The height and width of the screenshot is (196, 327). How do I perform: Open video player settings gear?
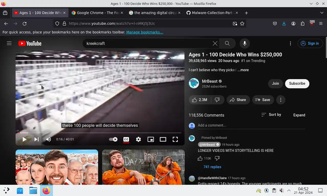coord(138,139)
